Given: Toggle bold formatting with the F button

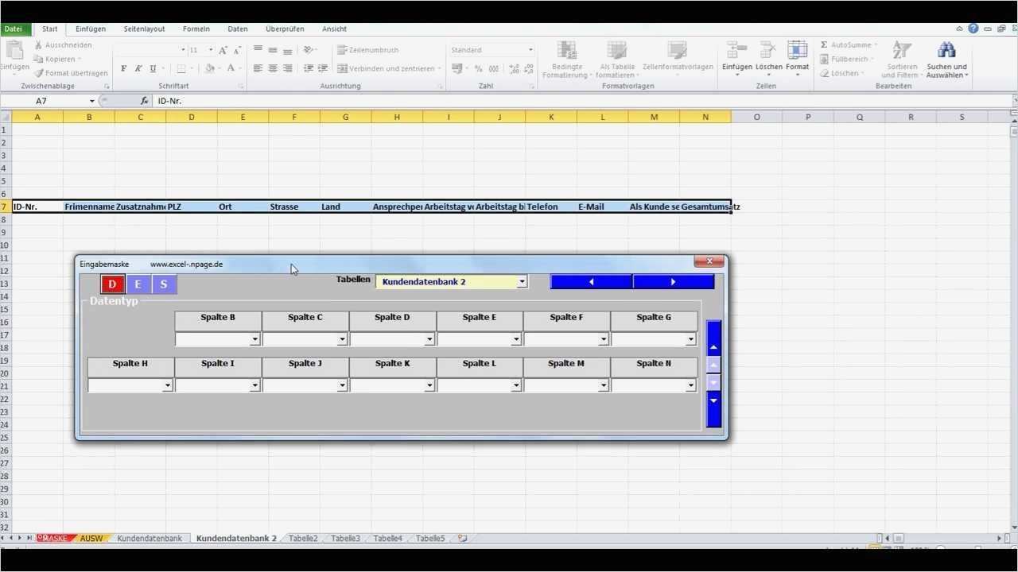Looking at the screenshot, I should click(122, 69).
